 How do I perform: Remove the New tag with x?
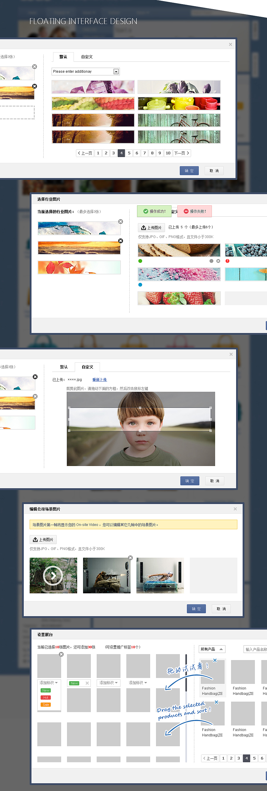[87, 683]
